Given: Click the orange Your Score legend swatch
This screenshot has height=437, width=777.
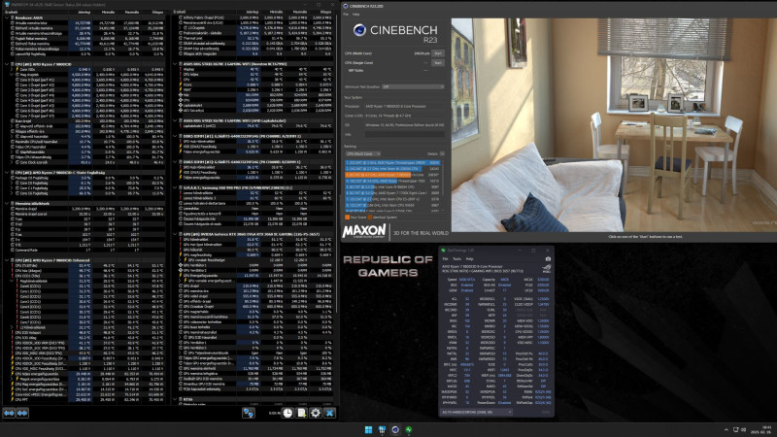Looking at the screenshot, I should pyautogui.click(x=347, y=217).
